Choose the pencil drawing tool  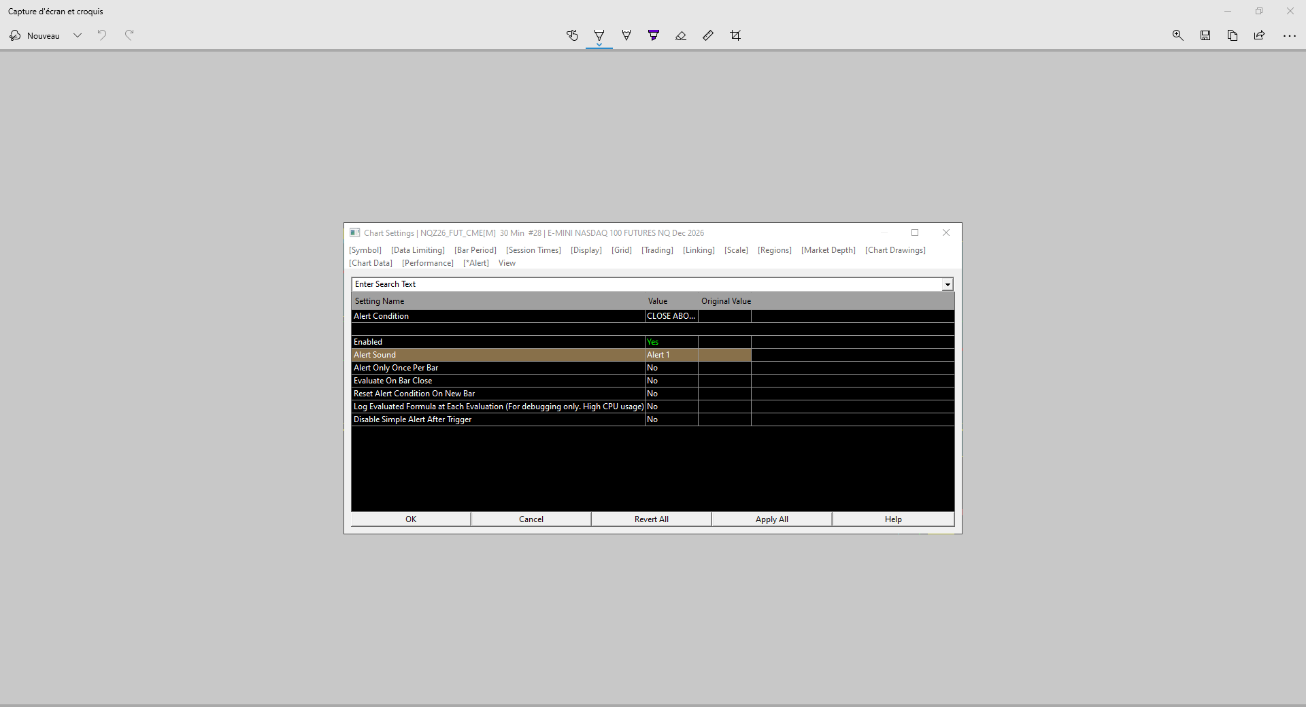(x=626, y=35)
